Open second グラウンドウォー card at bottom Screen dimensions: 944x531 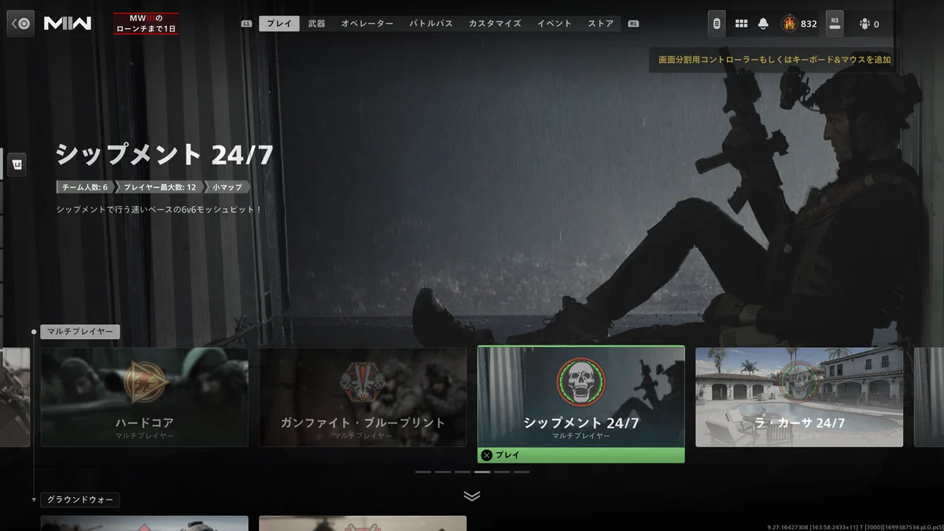363,523
